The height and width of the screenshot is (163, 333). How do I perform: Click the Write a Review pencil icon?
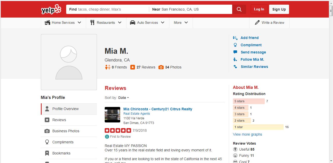(x=257, y=22)
